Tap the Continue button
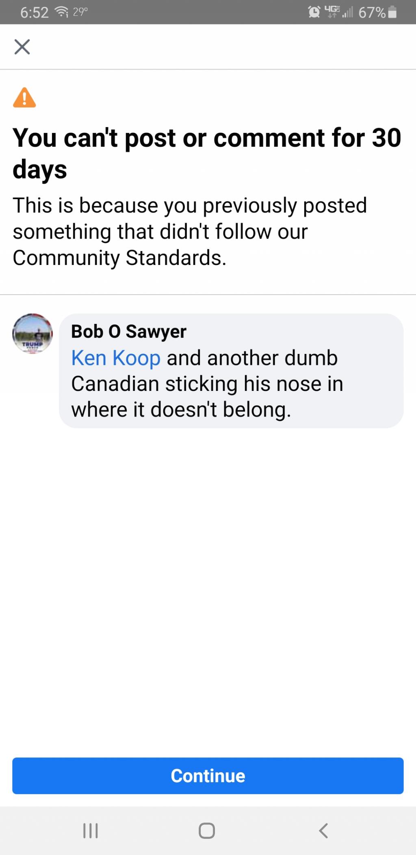The image size is (416, 855). [208, 776]
